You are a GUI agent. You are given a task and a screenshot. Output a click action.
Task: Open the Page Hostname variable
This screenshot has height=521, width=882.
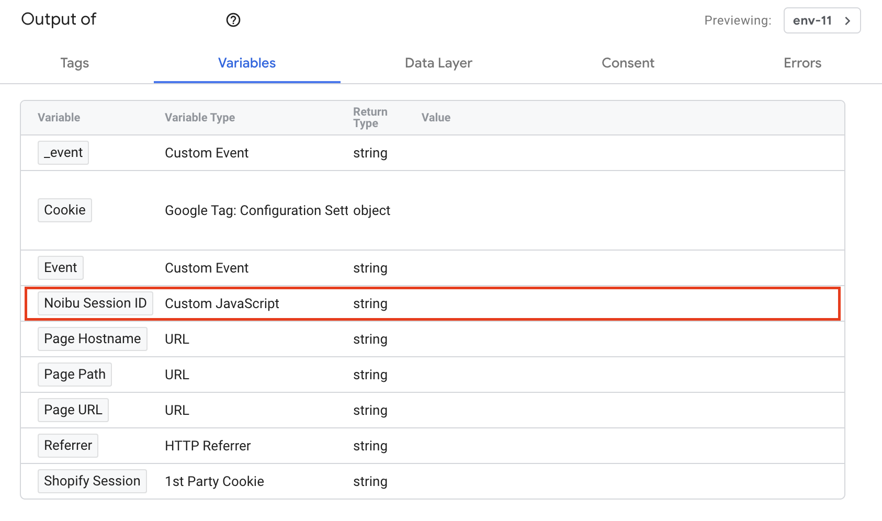(93, 339)
